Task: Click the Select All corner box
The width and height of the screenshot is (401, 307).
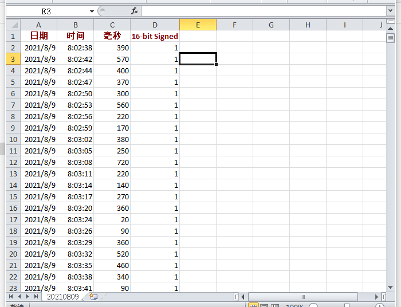Action: (13, 25)
